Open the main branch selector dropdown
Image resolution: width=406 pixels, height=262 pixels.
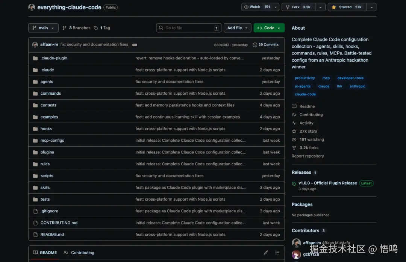point(43,28)
